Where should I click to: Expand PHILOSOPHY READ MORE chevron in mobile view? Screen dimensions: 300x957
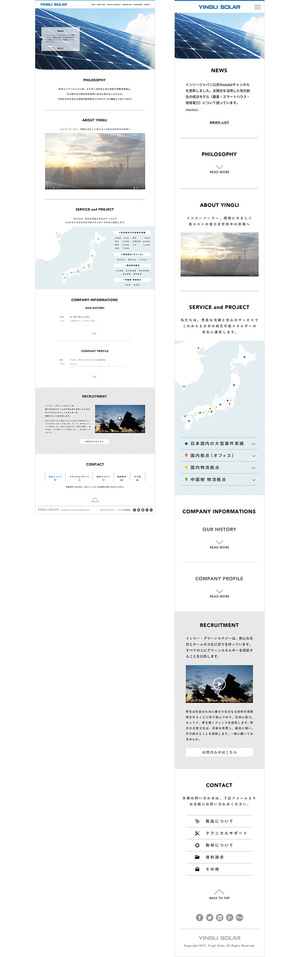(x=219, y=167)
